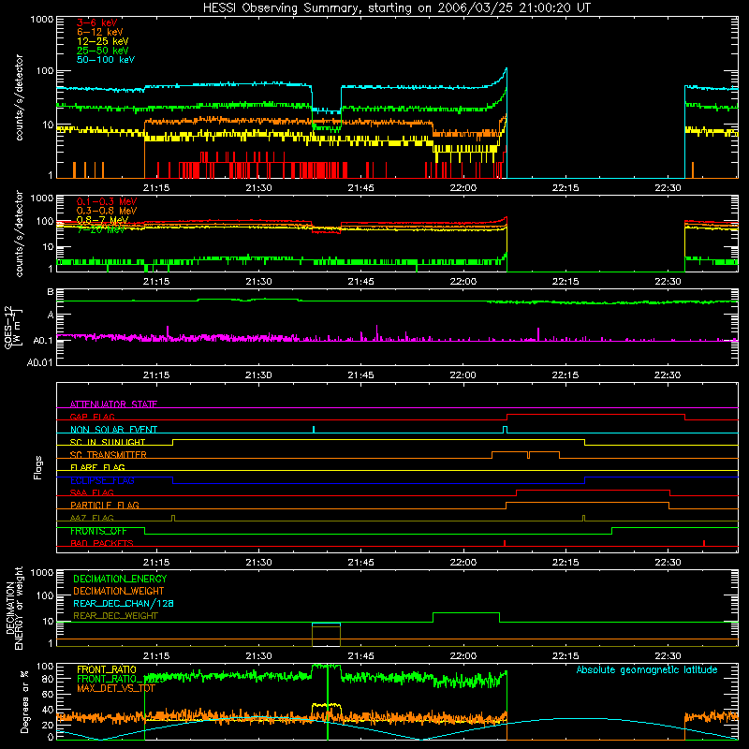Viewport: 749px width, 749px height.
Task: Click the HESSI Observing Summary plot title
Action: coord(397,8)
